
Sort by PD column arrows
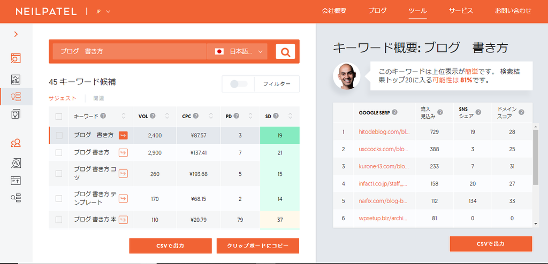tap(250, 116)
